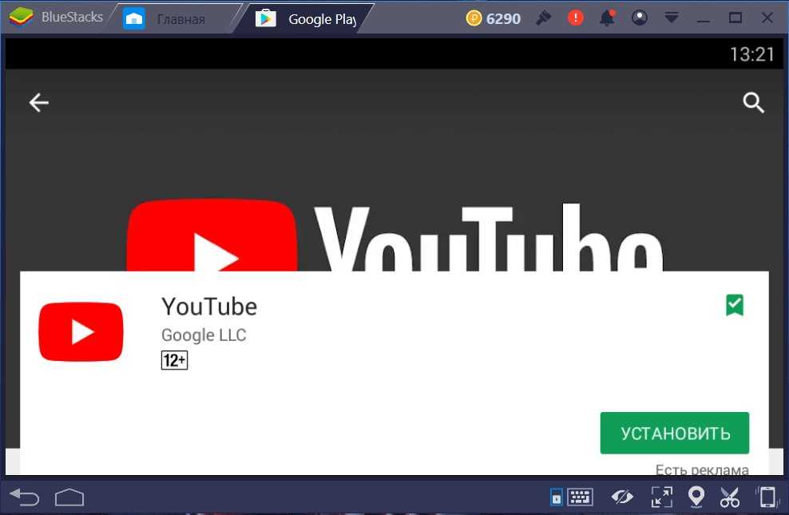Image resolution: width=789 pixels, height=515 pixels.
Task: Close the BlueStacks window
Action: (767, 18)
